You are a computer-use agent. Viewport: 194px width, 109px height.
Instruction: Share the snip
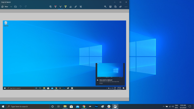point(120,7)
